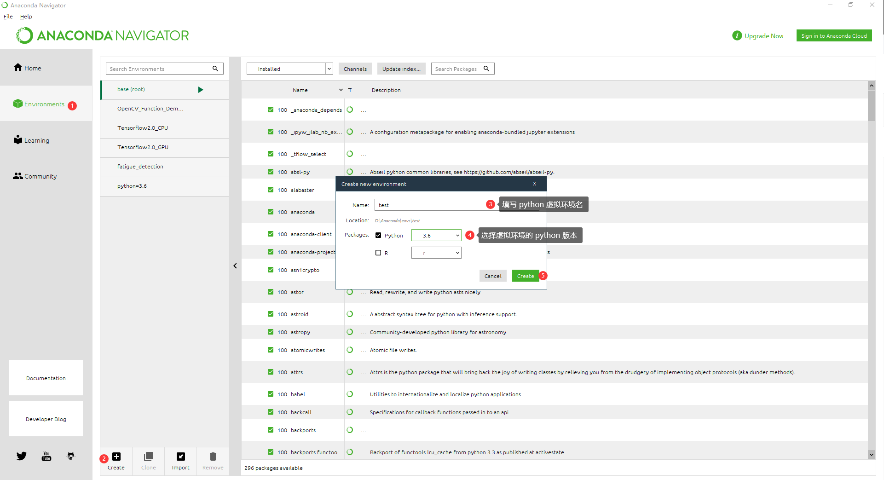The width and height of the screenshot is (884, 480).
Task: Click the Remove environment trash icon
Action: click(x=213, y=456)
